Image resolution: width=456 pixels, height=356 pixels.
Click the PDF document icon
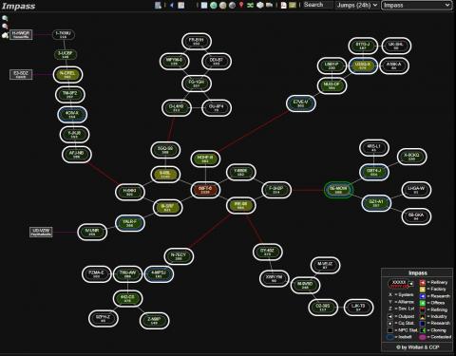click(284, 5)
